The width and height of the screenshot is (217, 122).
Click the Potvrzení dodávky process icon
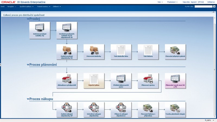pyautogui.click(x=94, y=52)
